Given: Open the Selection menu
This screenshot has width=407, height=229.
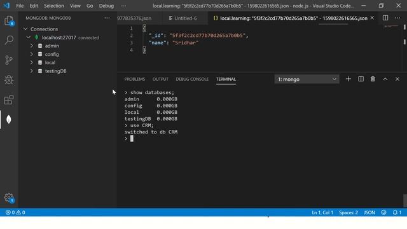Looking at the screenshot, I should [x=53, y=6].
